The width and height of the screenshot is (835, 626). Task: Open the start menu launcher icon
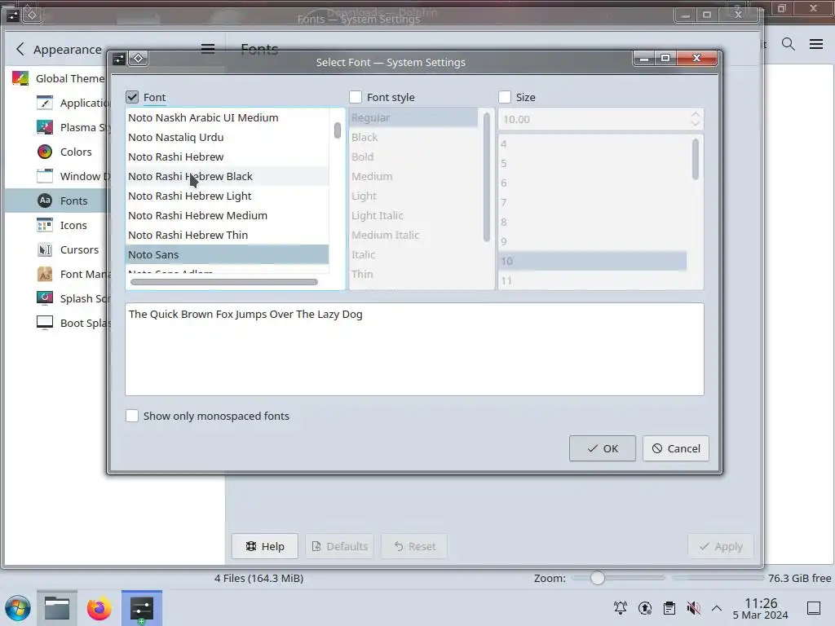coord(18,608)
